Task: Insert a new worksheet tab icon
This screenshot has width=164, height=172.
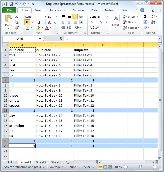Action: (x=68, y=162)
